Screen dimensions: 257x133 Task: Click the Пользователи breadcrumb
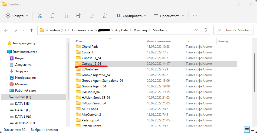tap(83, 30)
